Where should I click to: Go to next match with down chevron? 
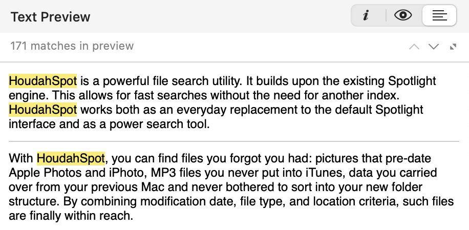pyautogui.click(x=434, y=47)
